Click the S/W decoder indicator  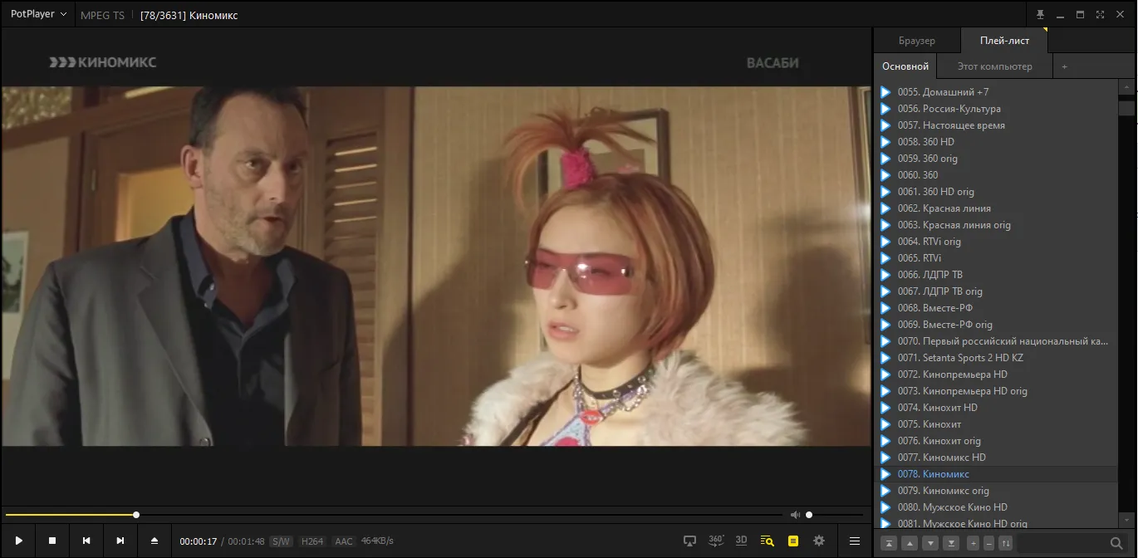click(281, 541)
